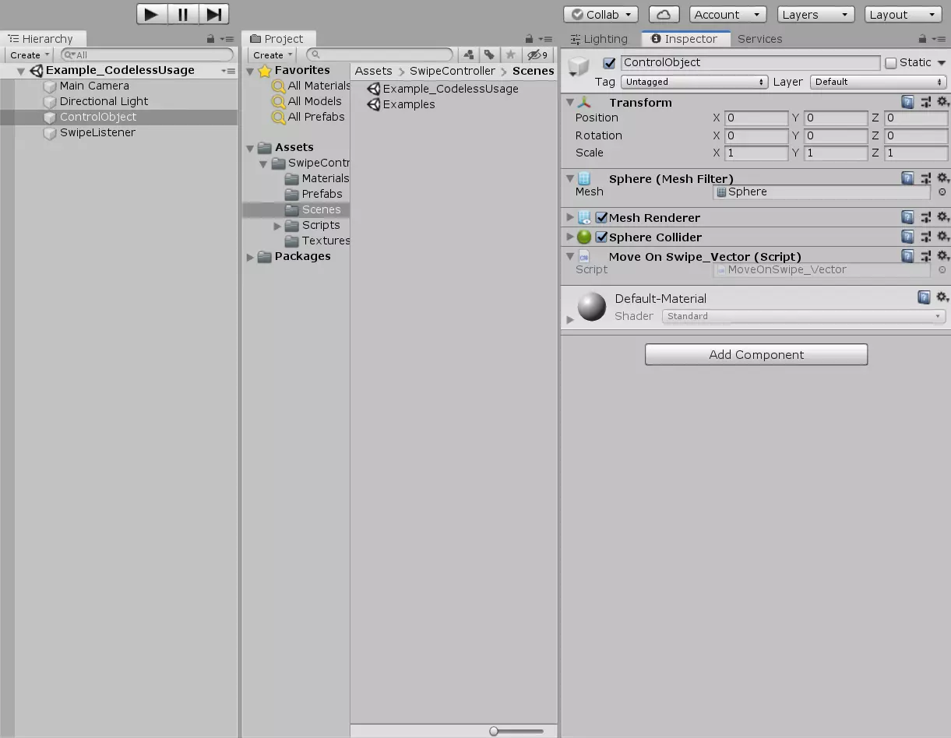Screen dimensions: 951x738
Task: Select All Models favorite search
Action: pyautogui.click(x=315, y=101)
